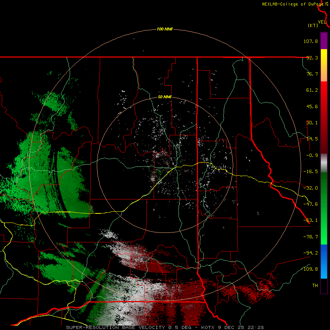Click the VEL legend title
Screen dimensions: 330x330
pos(322,22)
